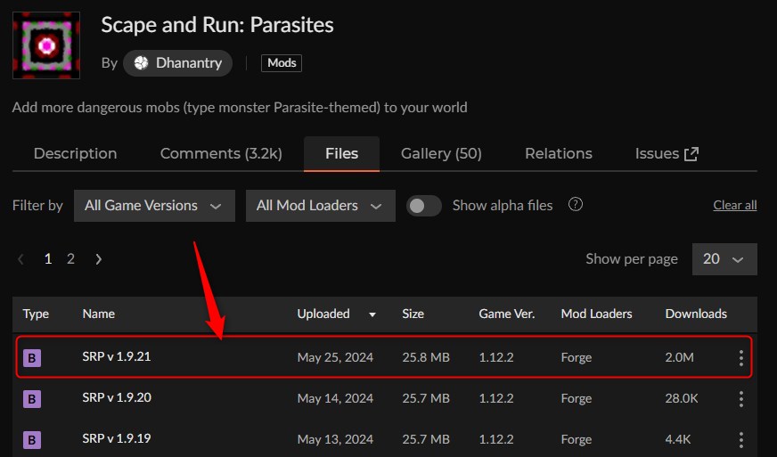
Task: Click the 25.8 MB size cell
Action: click(426, 357)
